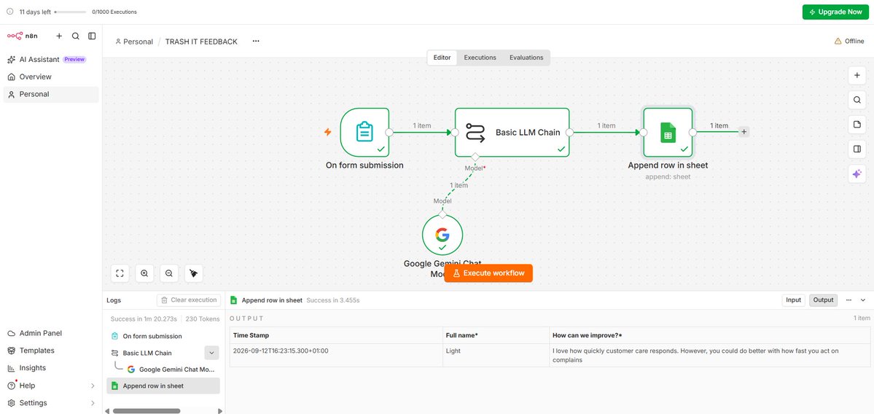Viewport: 874px width, 414px height.
Task: Click the n8n logo
Action: (x=23, y=36)
